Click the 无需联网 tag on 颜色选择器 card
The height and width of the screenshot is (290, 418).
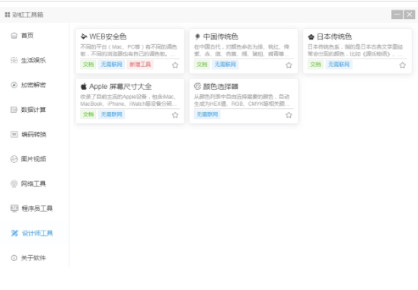pos(207,114)
